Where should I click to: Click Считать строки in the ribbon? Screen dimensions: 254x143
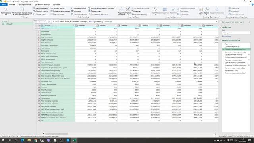40,14
